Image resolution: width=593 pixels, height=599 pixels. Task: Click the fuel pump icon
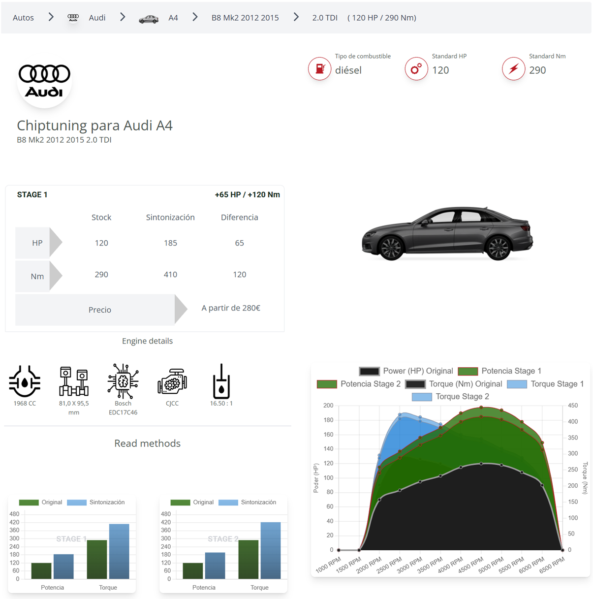[319, 68]
